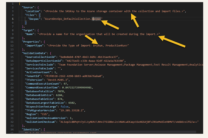Click the "Region" key
208x138 pixels.
point(31,114)
